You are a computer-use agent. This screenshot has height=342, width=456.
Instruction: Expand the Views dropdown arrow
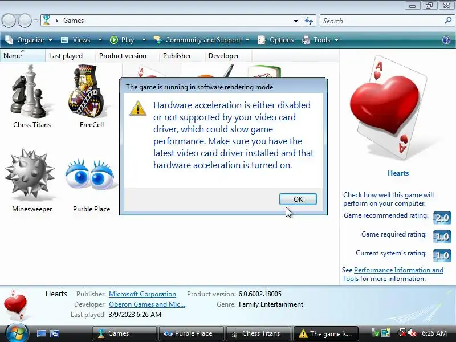(100, 40)
